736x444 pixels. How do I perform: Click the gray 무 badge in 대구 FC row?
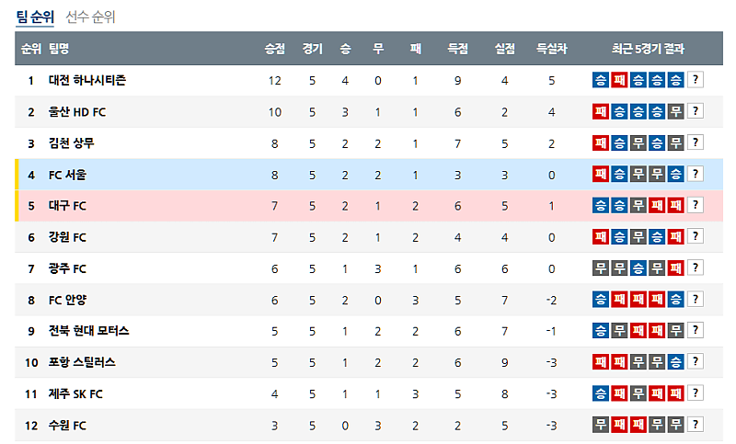(638, 205)
